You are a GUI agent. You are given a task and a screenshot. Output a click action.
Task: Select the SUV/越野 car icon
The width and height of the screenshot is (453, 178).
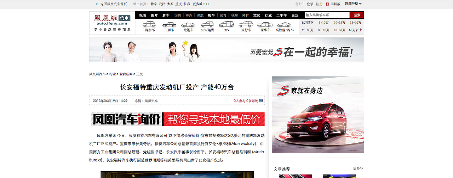[207, 25]
